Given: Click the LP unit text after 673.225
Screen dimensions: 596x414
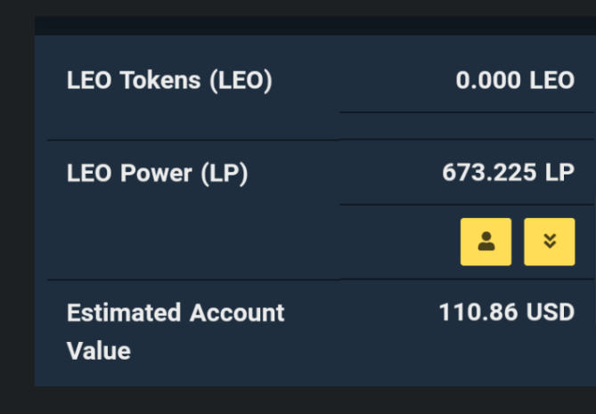Looking at the screenshot, I should [559, 173].
